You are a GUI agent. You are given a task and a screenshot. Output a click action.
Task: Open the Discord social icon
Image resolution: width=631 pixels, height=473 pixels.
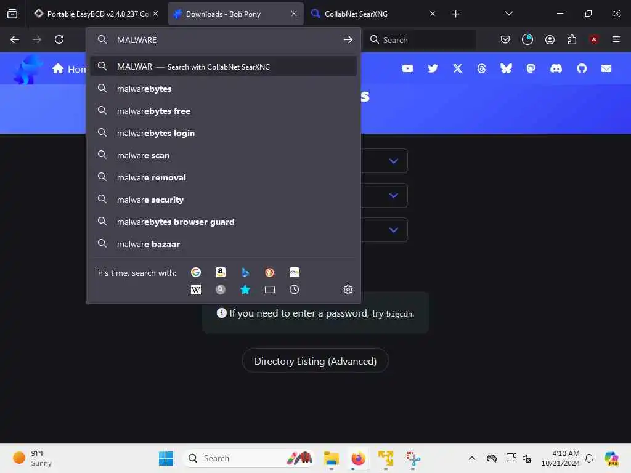click(x=556, y=68)
